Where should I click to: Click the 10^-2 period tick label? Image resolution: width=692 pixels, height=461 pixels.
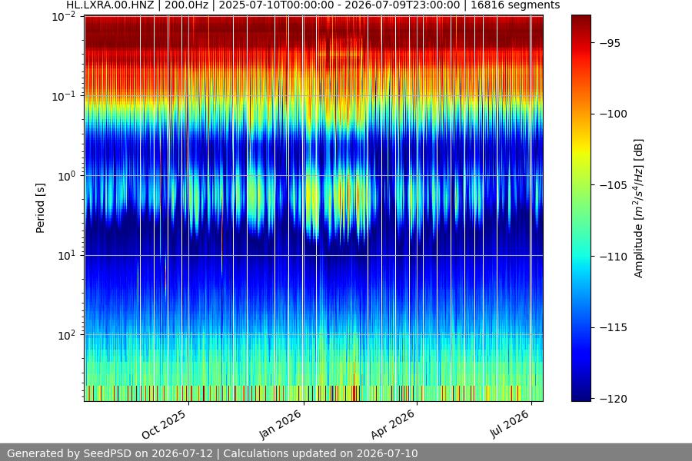63,17
